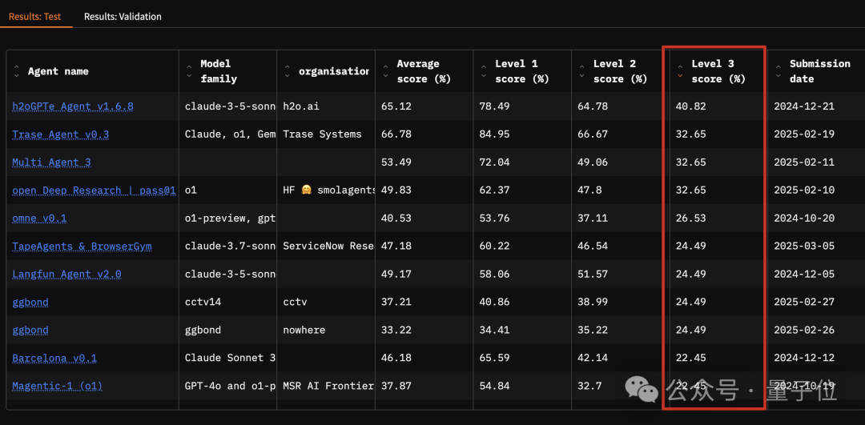The width and height of the screenshot is (865, 425).
Task: Sort by Submission date column
Action: [x=778, y=71]
